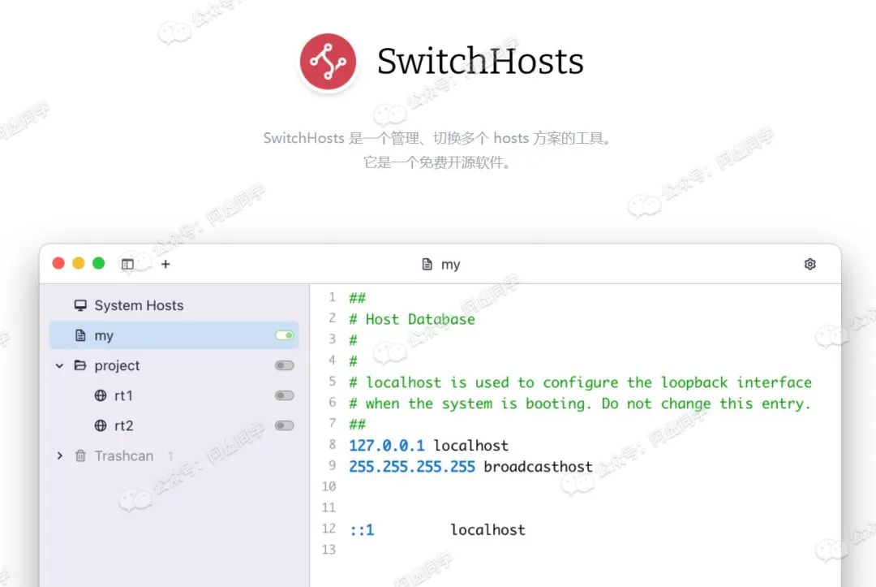The image size is (876, 587).
Task: Click the window title text my
Action: pyautogui.click(x=450, y=265)
